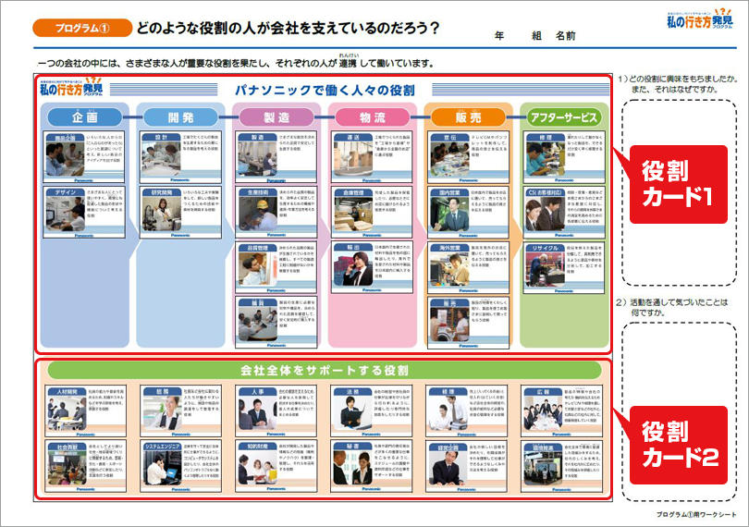749x527 pixels.
Task: Open the 秘書 support role card
Action: tap(371, 466)
